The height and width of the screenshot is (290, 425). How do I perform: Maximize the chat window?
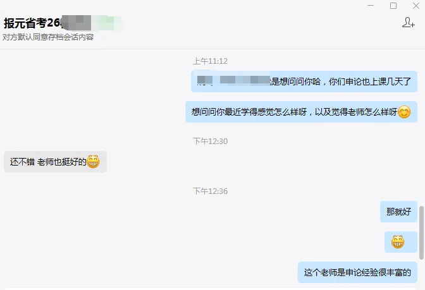point(393,6)
